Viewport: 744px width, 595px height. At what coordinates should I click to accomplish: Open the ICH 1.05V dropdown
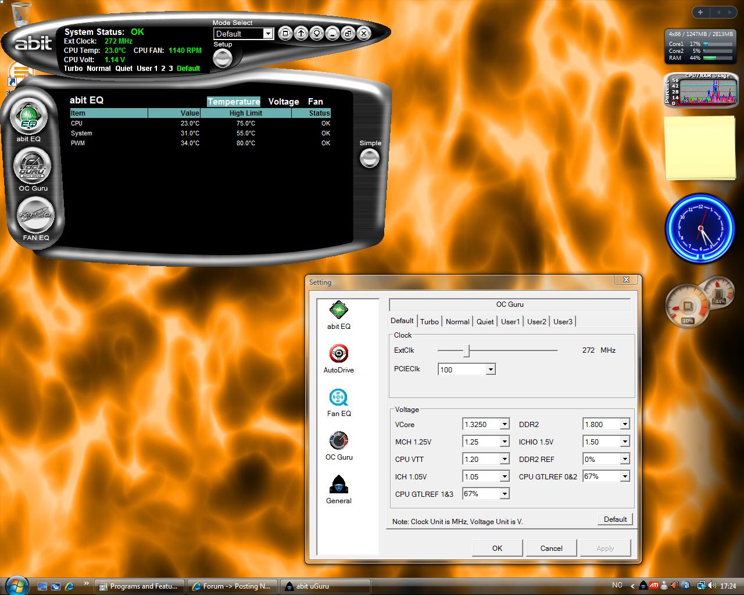click(505, 476)
